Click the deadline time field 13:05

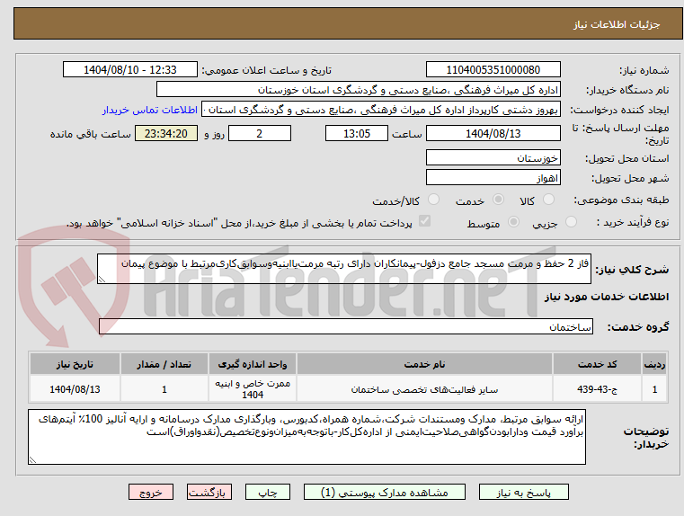(x=357, y=133)
